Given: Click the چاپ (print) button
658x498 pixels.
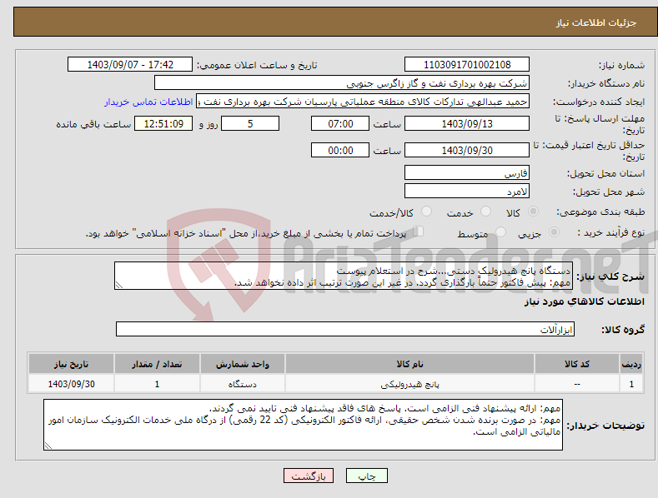Looking at the screenshot, I should click(366, 476).
